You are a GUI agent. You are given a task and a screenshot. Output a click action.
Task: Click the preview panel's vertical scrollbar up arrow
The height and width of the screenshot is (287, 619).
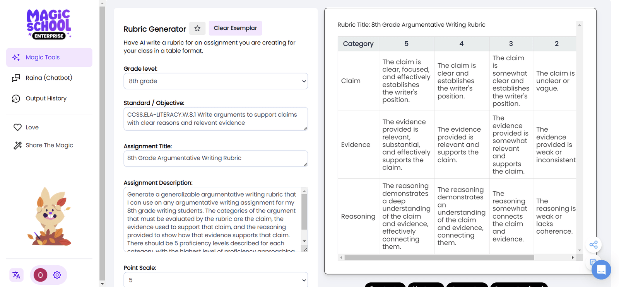[x=579, y=24]
